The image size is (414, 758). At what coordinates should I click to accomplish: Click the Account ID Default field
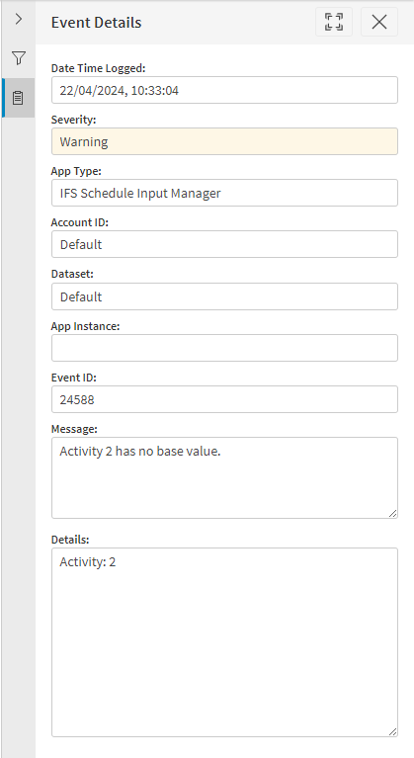coord(224,244)
